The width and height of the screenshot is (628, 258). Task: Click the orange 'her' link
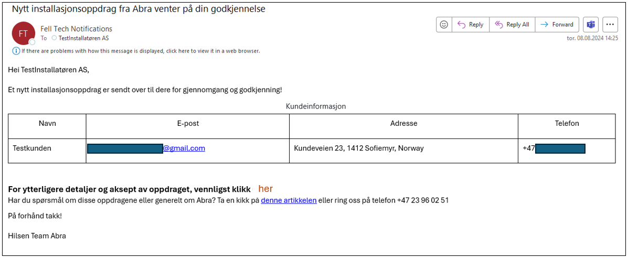click(x=265, y=189)
